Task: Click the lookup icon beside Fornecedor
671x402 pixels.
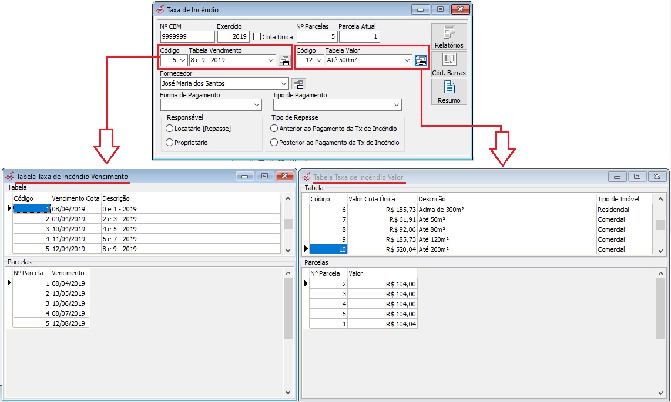Action: click(x=298, y=83)
